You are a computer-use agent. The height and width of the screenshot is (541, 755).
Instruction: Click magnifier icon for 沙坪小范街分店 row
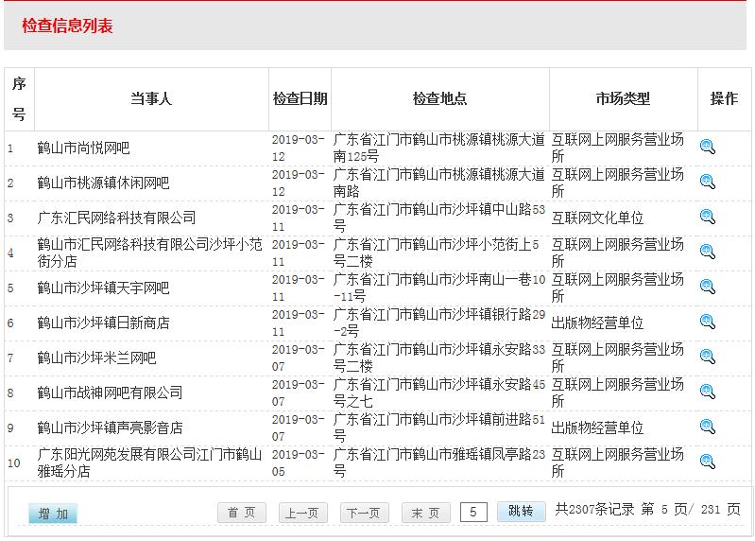click(x=707, y=252)
